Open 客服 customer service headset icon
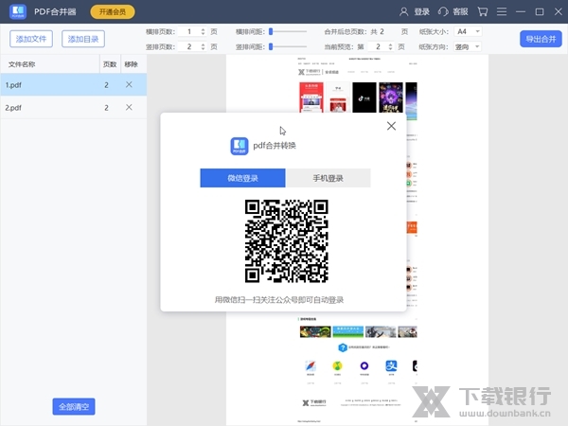Viewport: 568px width, 426px height. (x=443, y=12)
